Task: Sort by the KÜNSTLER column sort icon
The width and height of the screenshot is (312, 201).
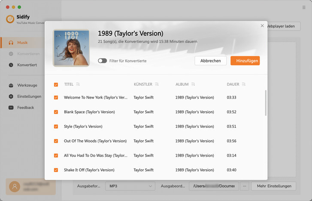Action: coord(157,84)
